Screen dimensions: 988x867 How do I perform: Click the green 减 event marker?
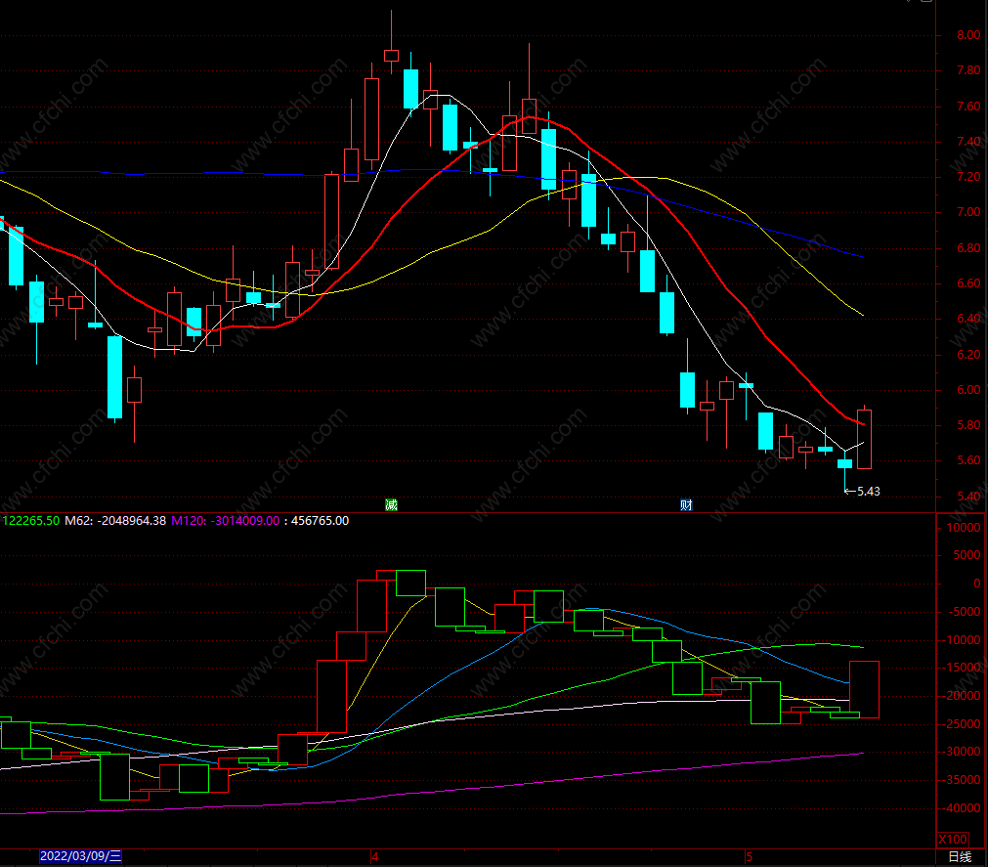pos(391,504)
